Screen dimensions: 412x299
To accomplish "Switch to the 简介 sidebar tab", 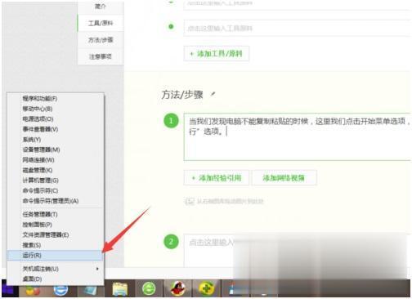I will pyautogui.click(x=101, y=7).
